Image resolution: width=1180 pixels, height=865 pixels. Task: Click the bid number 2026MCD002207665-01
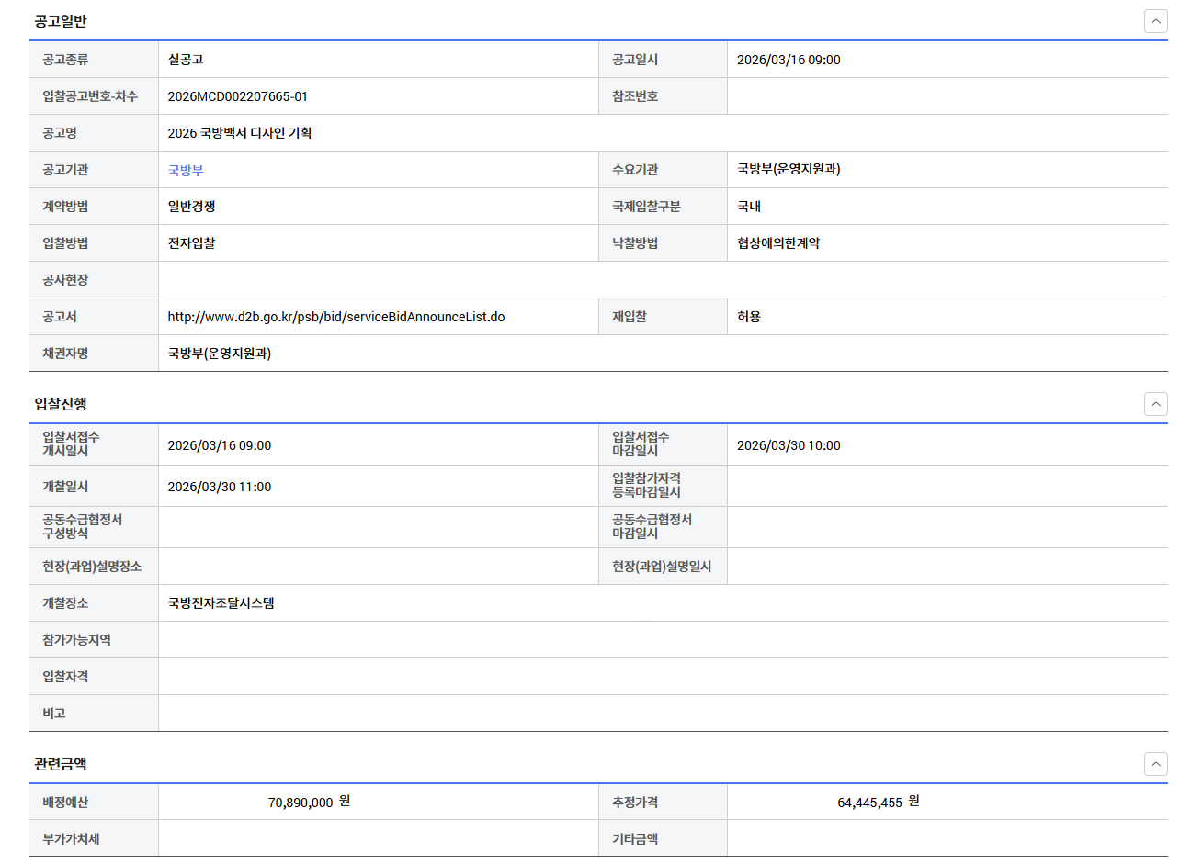pyautogui.click(x=237, y=96)
